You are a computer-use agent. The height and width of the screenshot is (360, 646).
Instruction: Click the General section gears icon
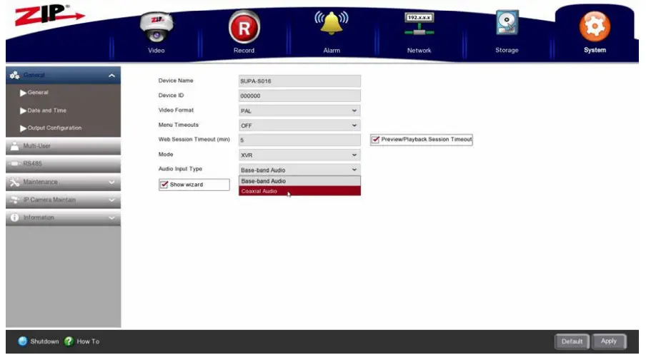[15, 75]
